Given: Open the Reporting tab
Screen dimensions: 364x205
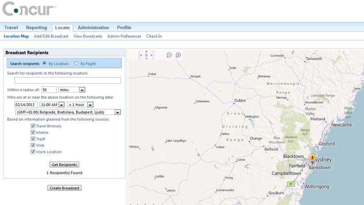Looking at the screenshot, I should click(x=36, y=27).
